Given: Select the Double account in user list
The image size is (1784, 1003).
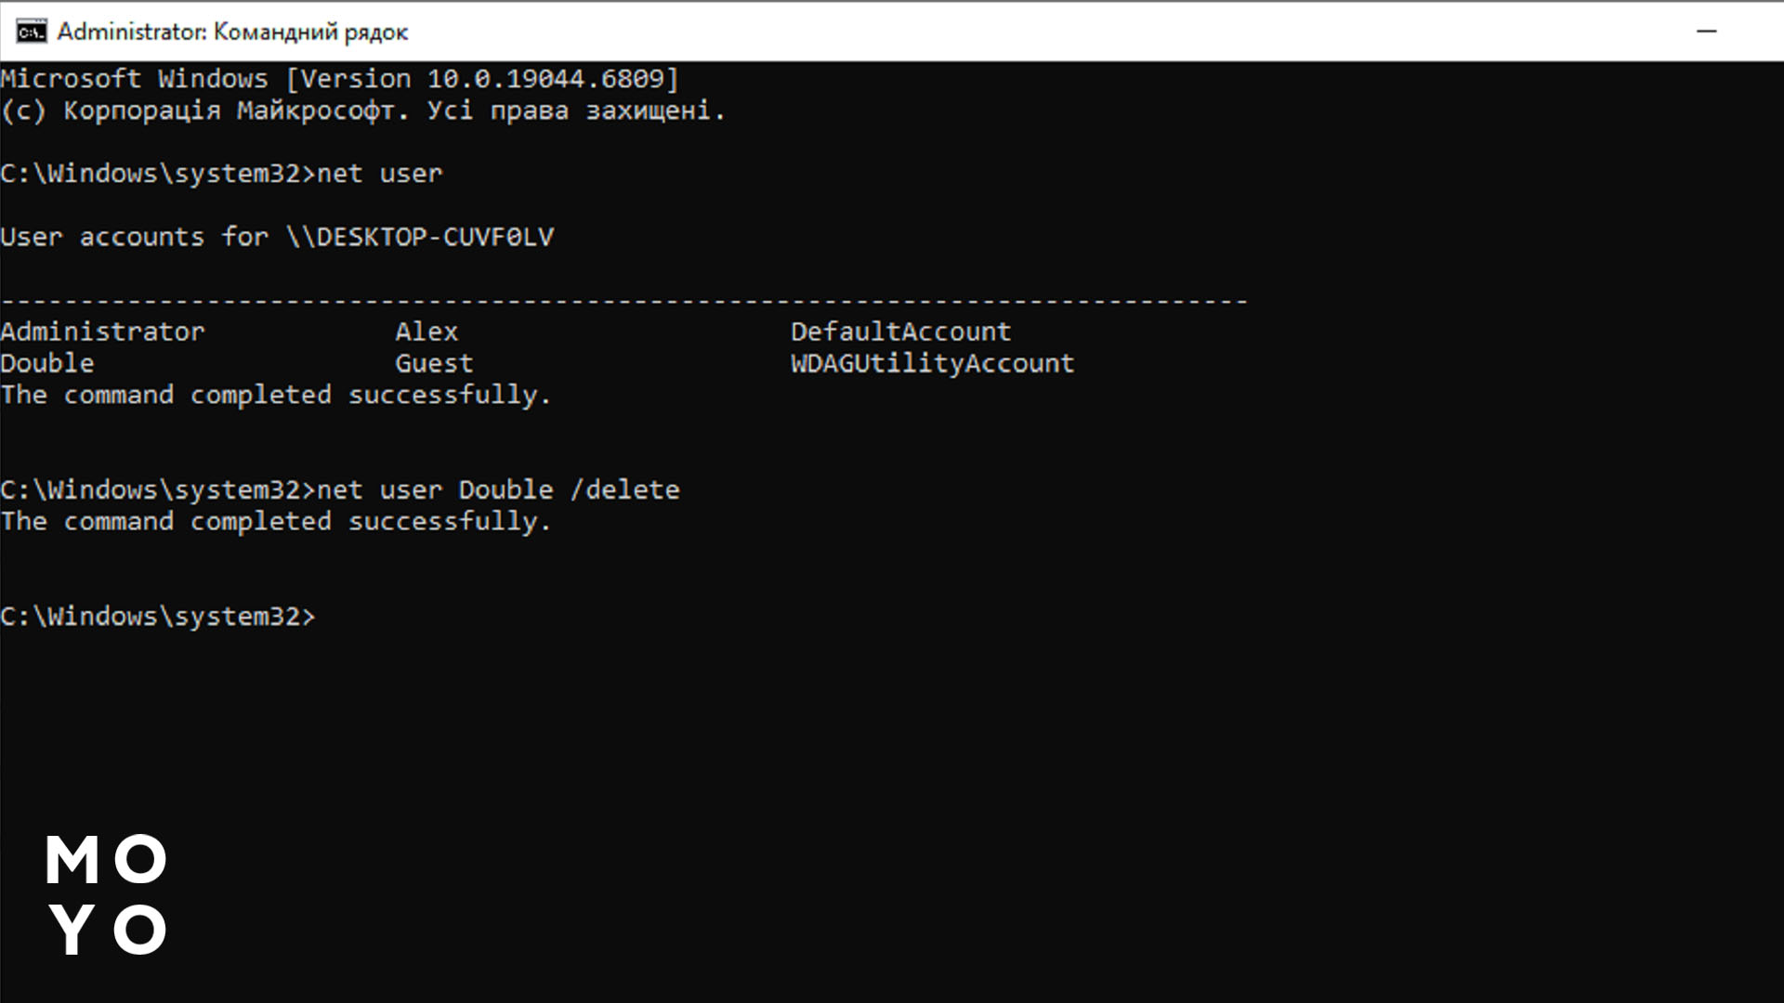Looking at the screenshot, I should click(47, 363).
